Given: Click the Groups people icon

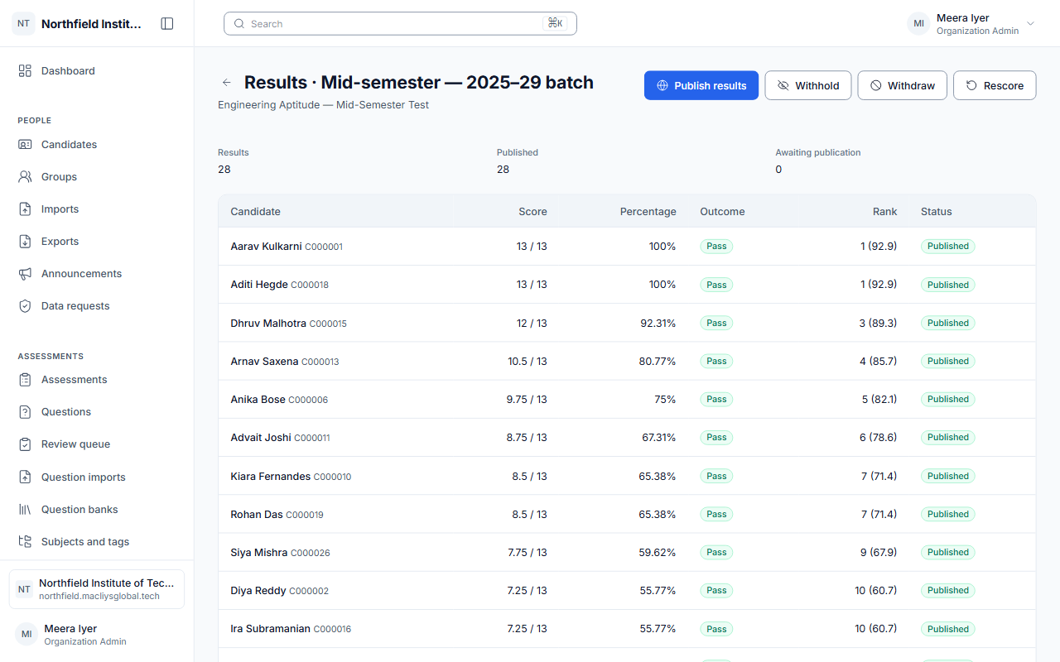Looking at the screenshot, I should click(25, 177).
